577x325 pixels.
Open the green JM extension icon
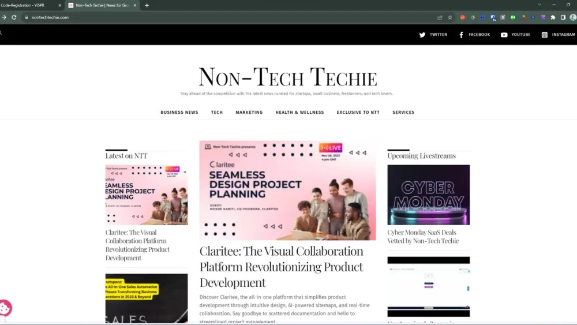click(512, 17)
